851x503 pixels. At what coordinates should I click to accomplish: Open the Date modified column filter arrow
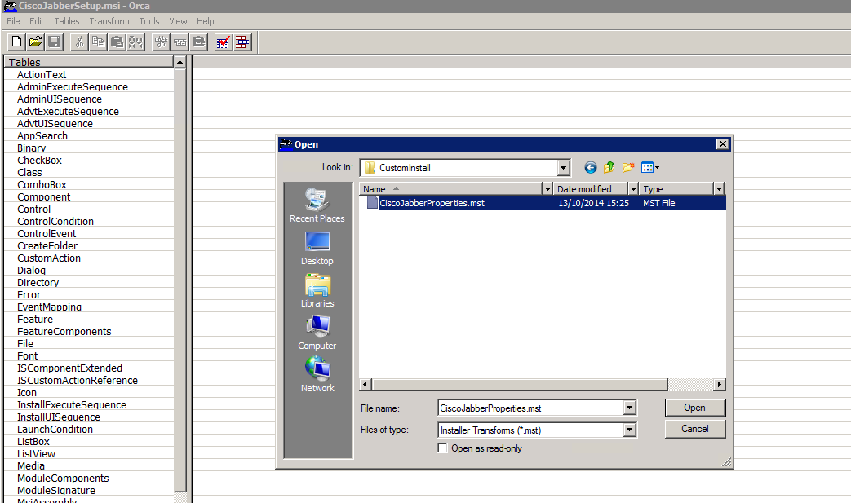633,188
